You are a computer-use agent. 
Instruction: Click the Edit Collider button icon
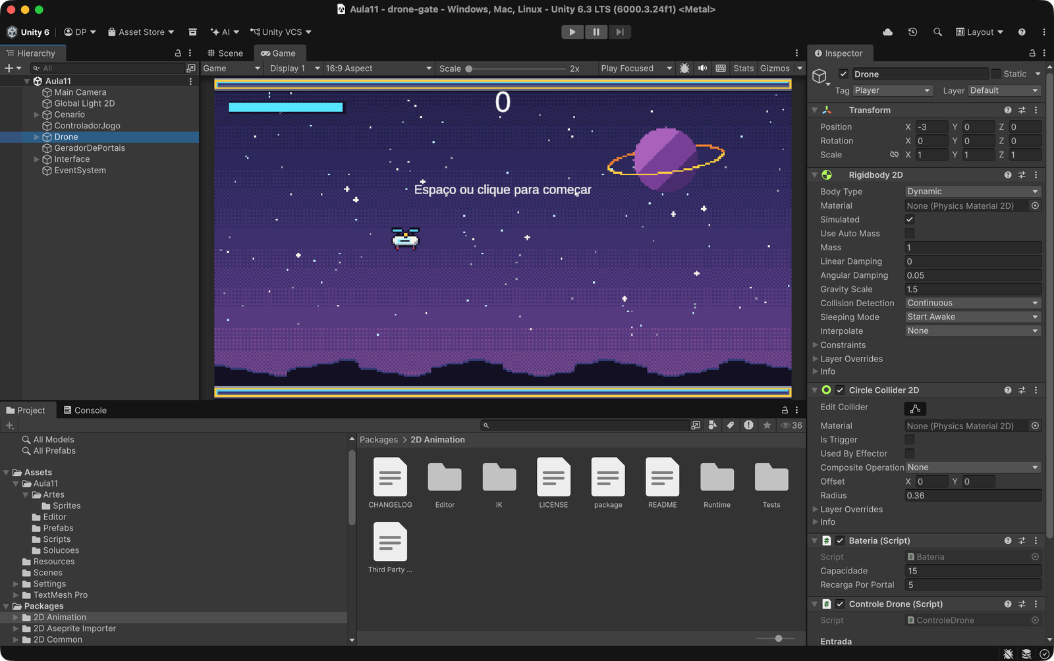click(x=915, y=409)
